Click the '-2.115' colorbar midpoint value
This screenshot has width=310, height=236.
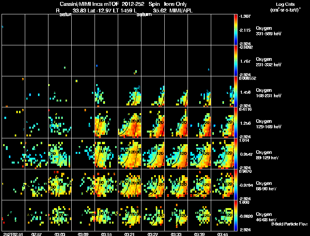pos(245,30)
